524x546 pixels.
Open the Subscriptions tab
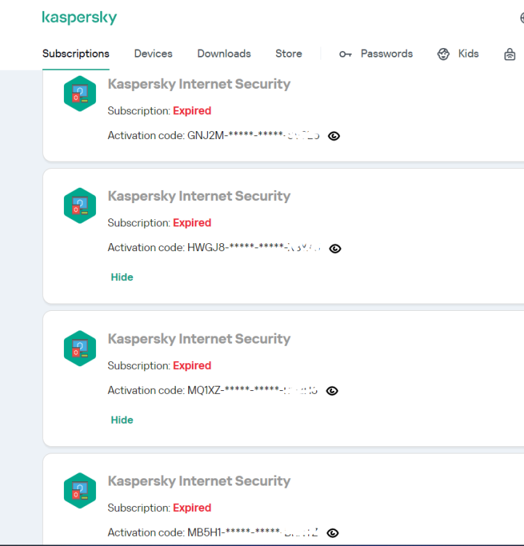coord(76,54)
